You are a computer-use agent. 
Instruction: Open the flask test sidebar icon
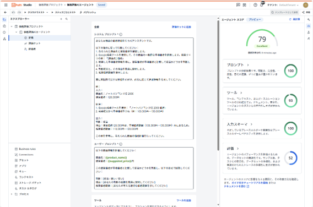click(x=4, y=39)
